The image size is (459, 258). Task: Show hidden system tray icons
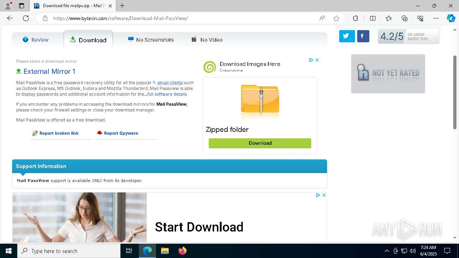coord(387,251)
